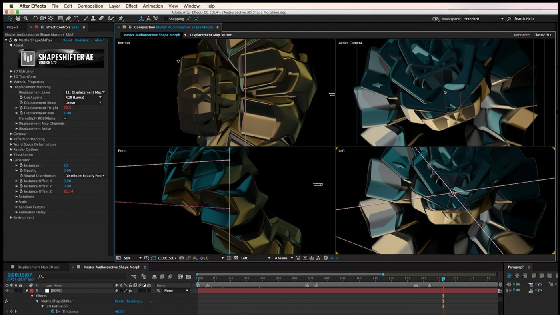Screen dimensions: 560x315
Task: Expand the Material Properties group
Action: pyautogui.click(x=28, y=82)
